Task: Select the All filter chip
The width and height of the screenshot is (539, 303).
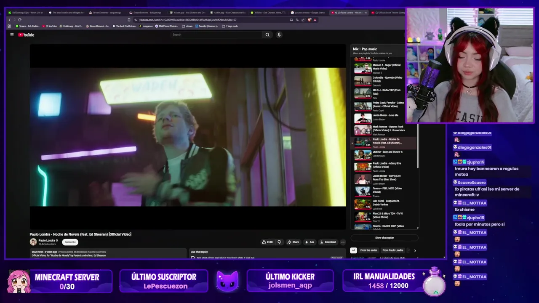Action: click(353, 250)
